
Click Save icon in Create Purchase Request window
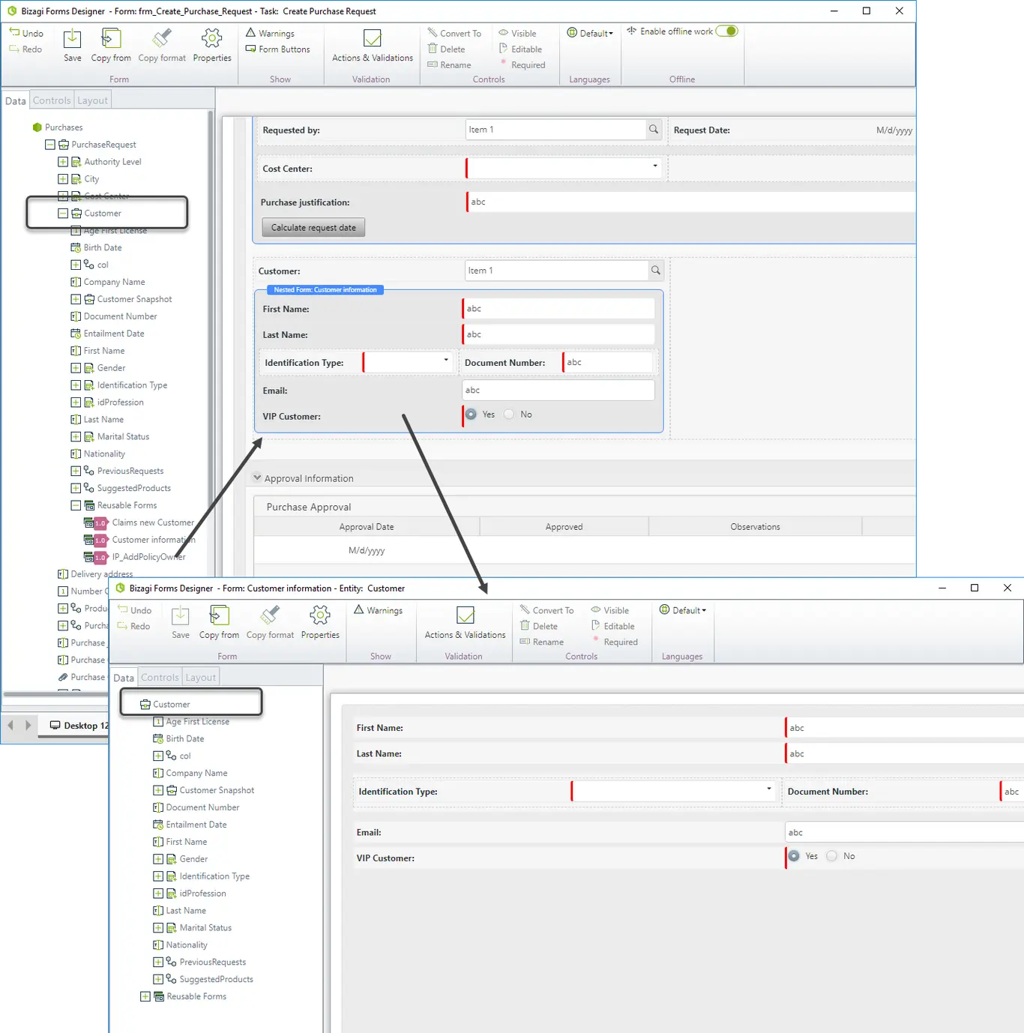pos(72,39)
